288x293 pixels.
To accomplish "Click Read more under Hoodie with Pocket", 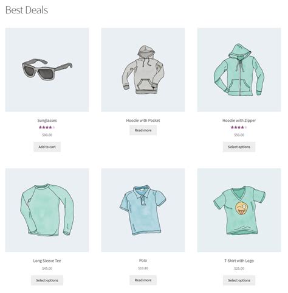I will [x=143, y=130].
